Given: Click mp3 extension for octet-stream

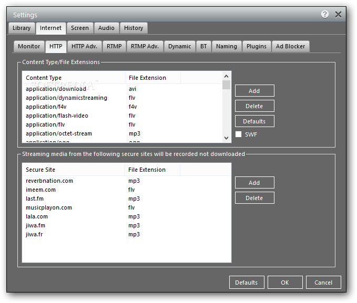Looking at the screenshot, I should [x=135, y=133].
